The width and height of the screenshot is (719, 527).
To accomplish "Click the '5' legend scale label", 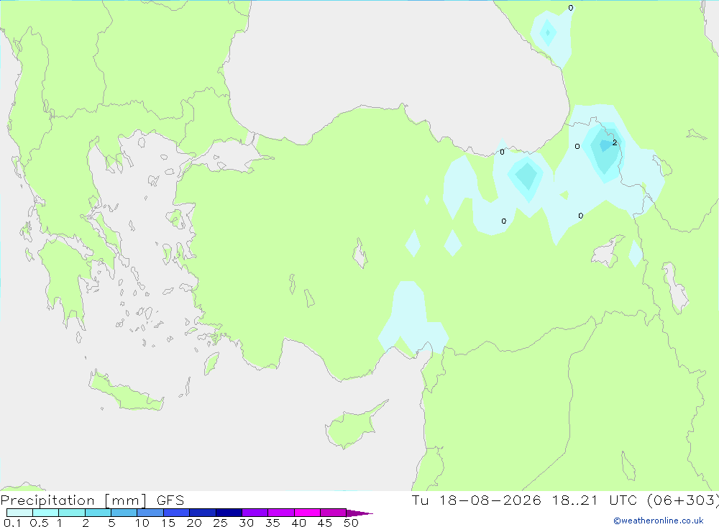I will click(x=111, y=523).
